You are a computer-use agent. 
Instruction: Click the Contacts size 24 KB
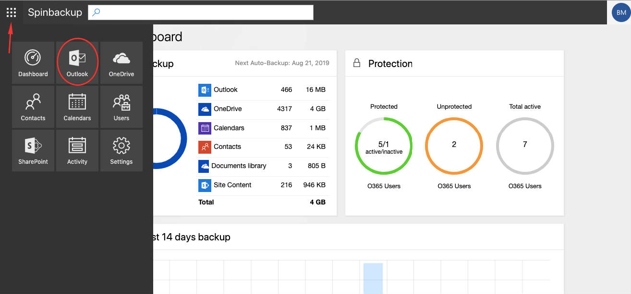click(x=315, y=147)
